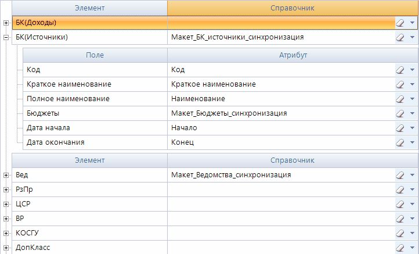Expand the Вед element node
419x254 pixels.
[6, 175]
